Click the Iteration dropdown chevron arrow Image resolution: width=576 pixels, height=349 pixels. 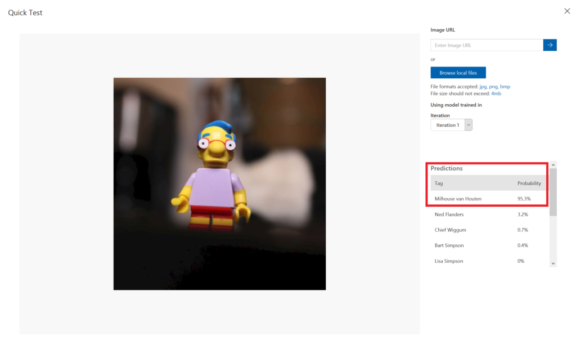[x=469, y=125]
